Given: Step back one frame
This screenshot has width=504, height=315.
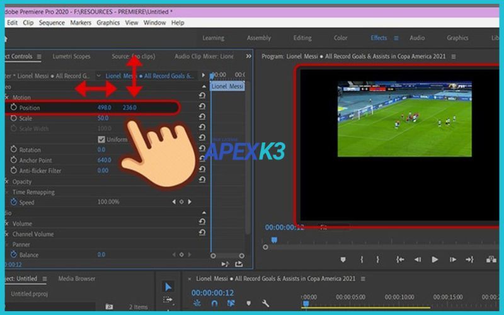Looking at the screenshot, I should point(418,260).
